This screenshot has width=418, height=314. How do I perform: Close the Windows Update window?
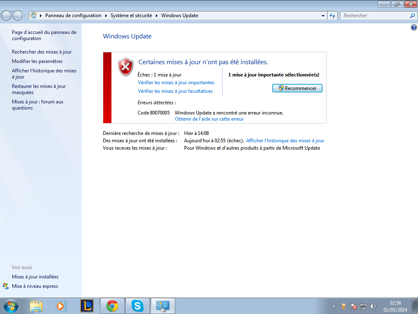click(x=411, y=4)
